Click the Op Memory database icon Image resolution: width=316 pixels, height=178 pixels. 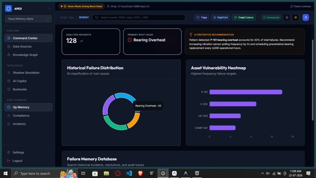9,107
